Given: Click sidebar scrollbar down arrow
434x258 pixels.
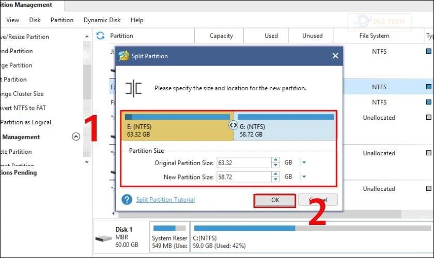Looking at the screenshot, I should 87,162.
